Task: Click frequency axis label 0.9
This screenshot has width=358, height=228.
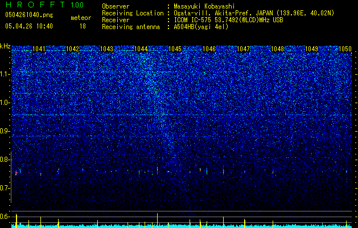Action: tap(5, 131)
